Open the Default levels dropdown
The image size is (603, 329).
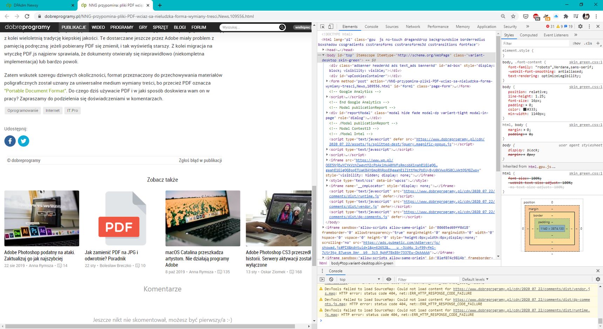click(x=475, y=279)
